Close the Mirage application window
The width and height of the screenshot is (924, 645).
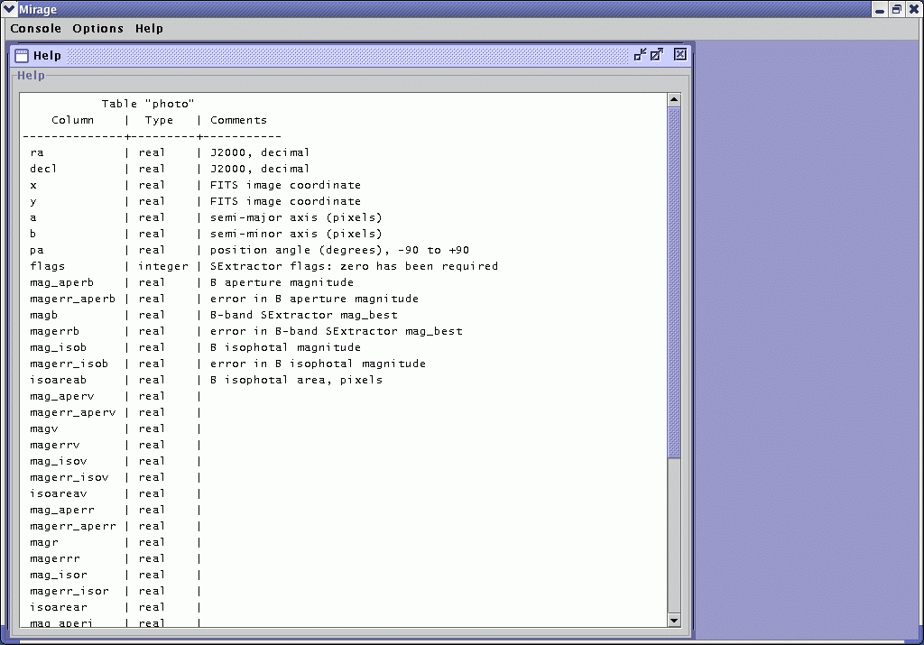click(x=913, y=9)
